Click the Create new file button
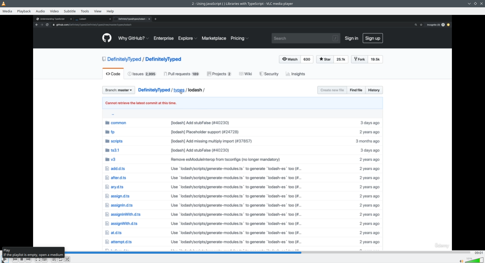This screenshot has width=485, height=263. tap(332, 90)
